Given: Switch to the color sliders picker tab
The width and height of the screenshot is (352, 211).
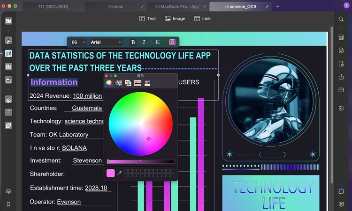Looking at the screenshot, I should tap(119, 83).
